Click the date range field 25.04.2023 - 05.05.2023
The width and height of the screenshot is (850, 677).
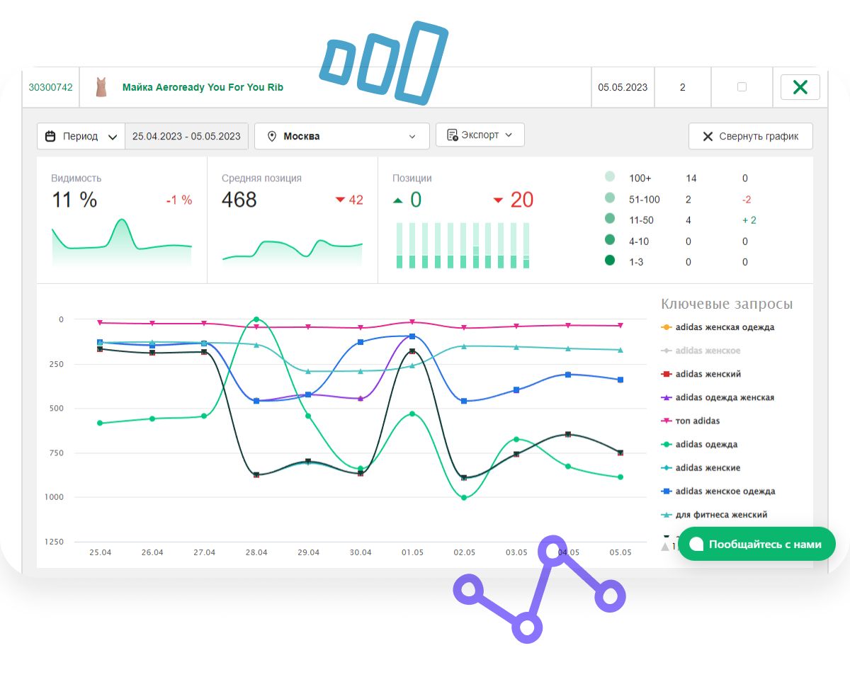(186, 136)
